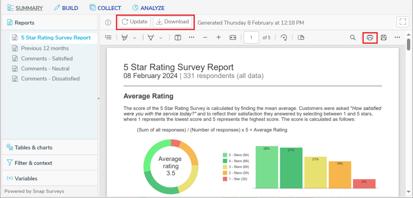Click the save floppy disk icon
The image size is (413, 198).
pyautogui.click(x=384, y=37)
